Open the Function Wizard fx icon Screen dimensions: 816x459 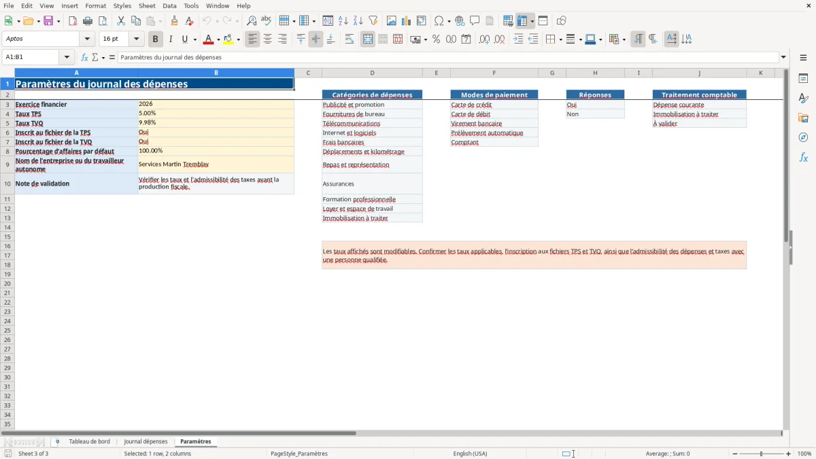84,57
